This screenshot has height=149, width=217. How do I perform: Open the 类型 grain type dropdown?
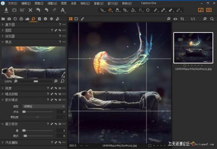43,106
